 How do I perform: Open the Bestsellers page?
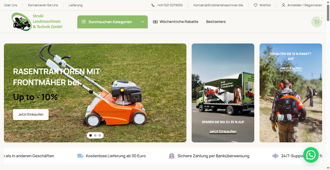[x=216, y=22]
